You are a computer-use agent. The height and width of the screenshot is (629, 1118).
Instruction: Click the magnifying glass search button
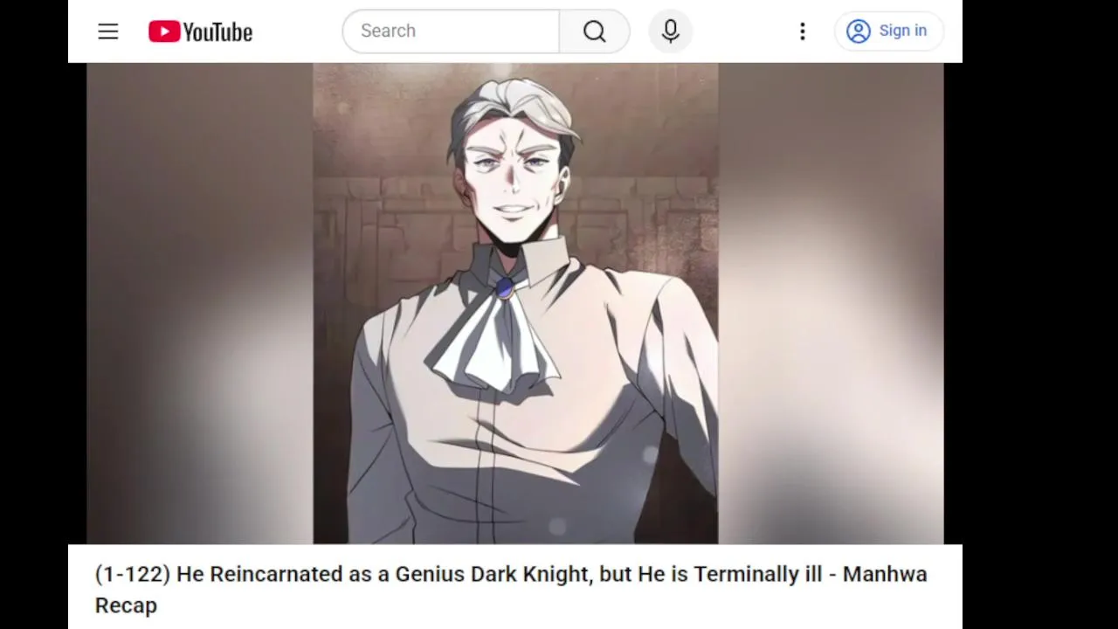594,31
